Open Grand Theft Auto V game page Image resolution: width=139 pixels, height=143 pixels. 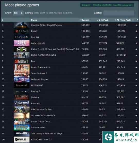(40, 67)
